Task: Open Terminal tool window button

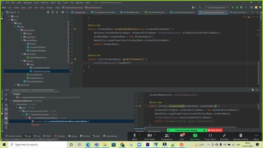Action: point(85,136)
